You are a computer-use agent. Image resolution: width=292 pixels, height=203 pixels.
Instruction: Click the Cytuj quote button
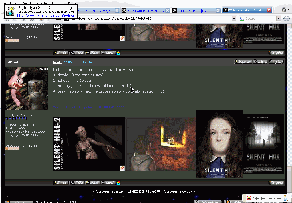[276, 61]
